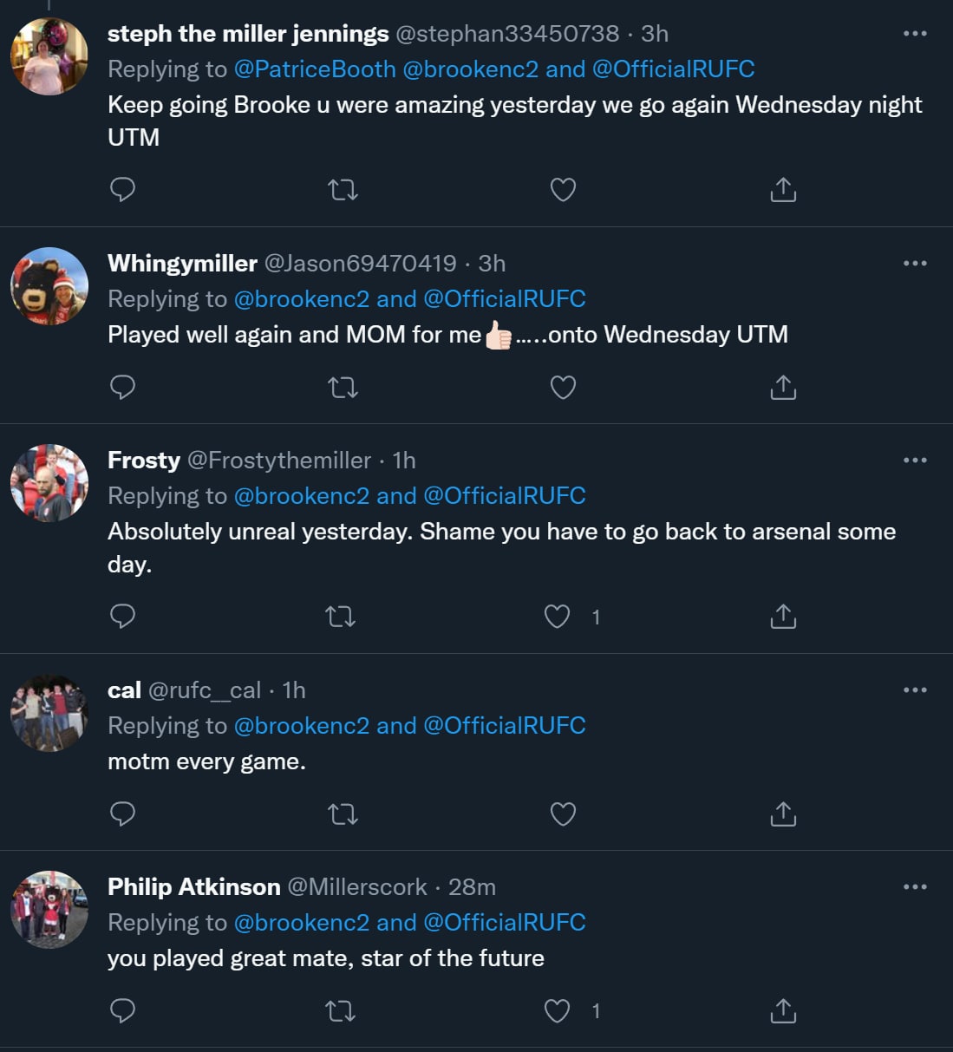Reply to Whingymiller's tweet
This screenshot has height=1052, width=953.
coord(123,387)
